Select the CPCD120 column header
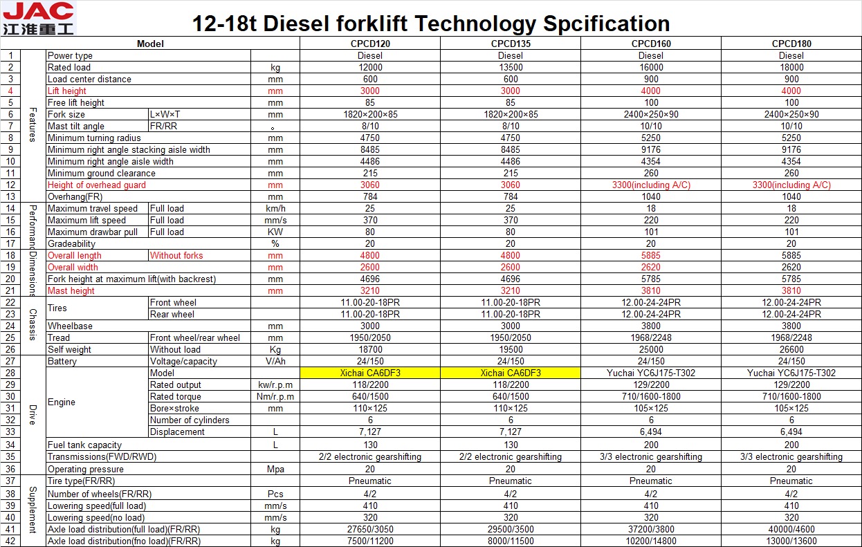 pyautogui.click(x=371, y=44)
